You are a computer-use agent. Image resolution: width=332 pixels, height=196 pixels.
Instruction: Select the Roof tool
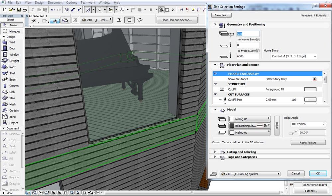click(x=12, y=67)
